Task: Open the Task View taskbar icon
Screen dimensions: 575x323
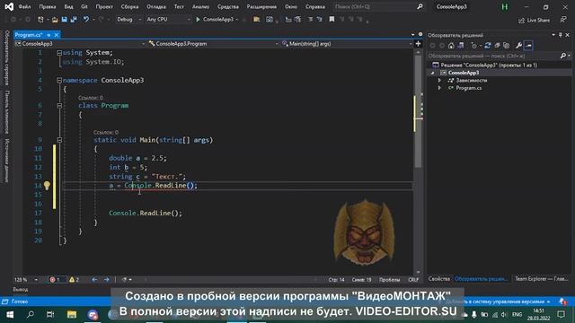Action: [50, 314]
